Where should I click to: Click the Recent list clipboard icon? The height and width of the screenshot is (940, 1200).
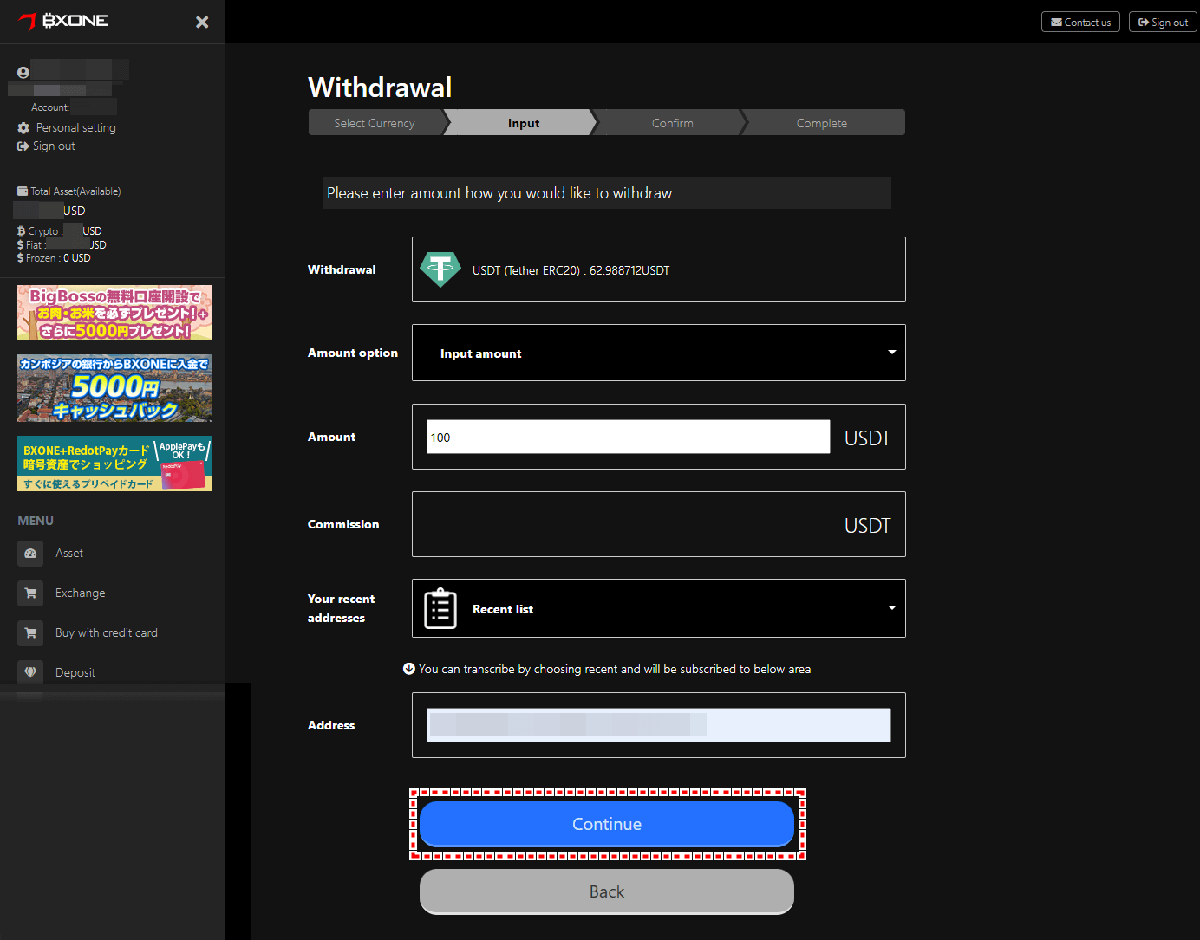coord(440,608)
